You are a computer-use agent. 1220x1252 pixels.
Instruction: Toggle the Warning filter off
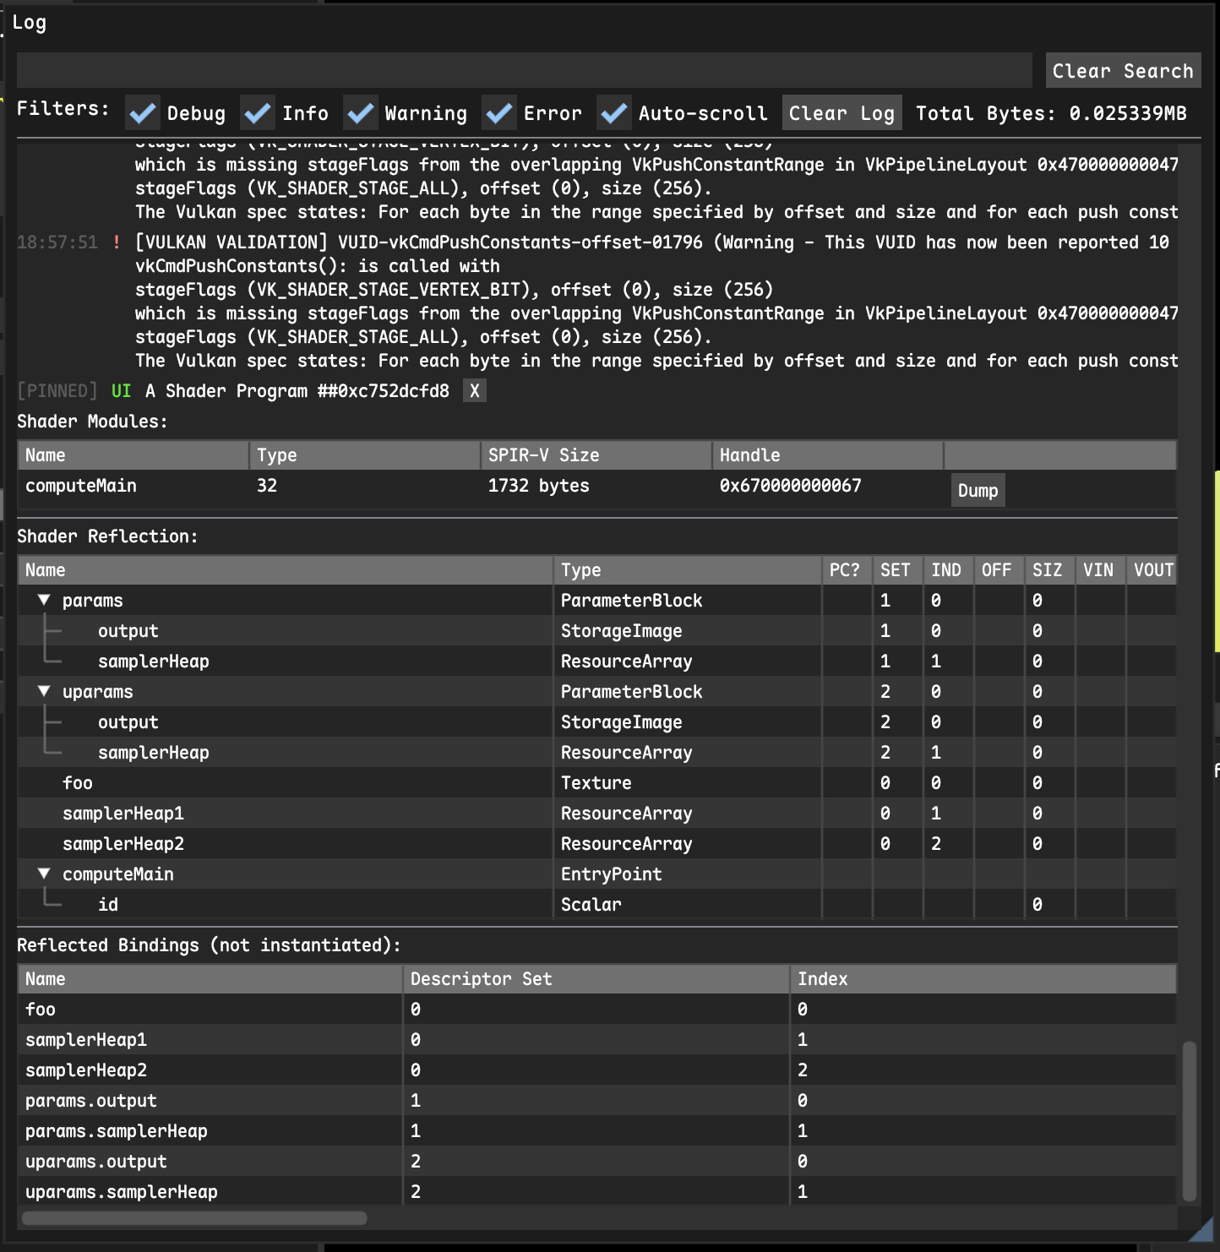[x=362, y=112]
